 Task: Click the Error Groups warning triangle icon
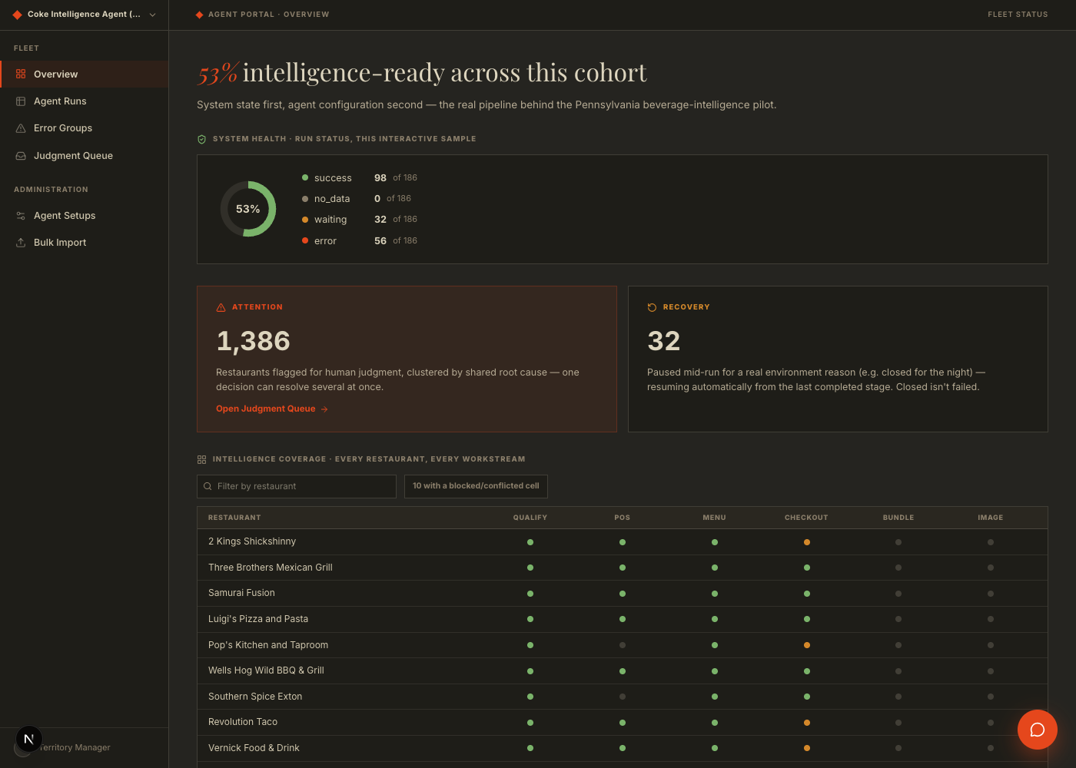(21, 128)
